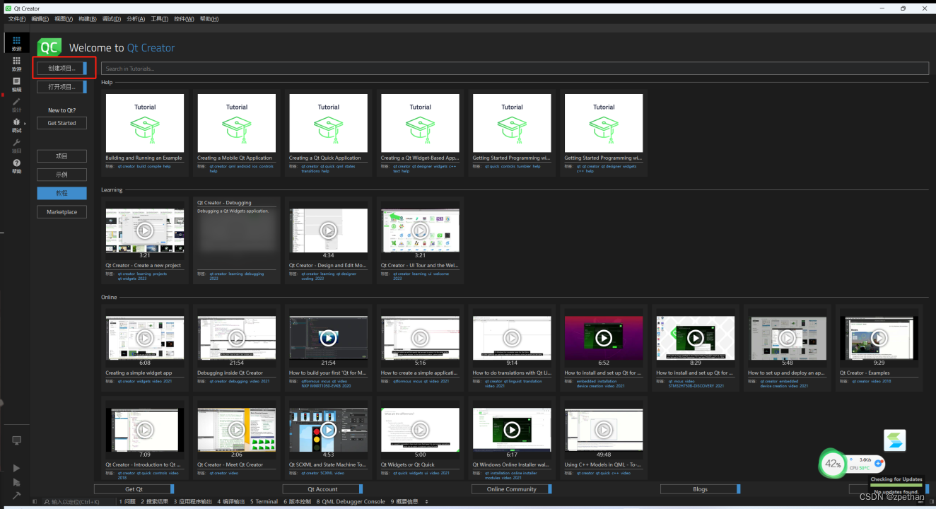Click the Checking for Updates progress bar
Image resolution: width=936 pixels, height=509 pixels.
896,486
